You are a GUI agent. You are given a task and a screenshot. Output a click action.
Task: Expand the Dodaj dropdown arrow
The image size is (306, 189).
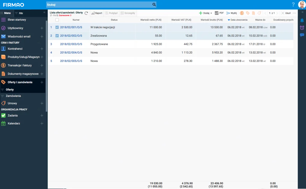click(x=211, y=13)
